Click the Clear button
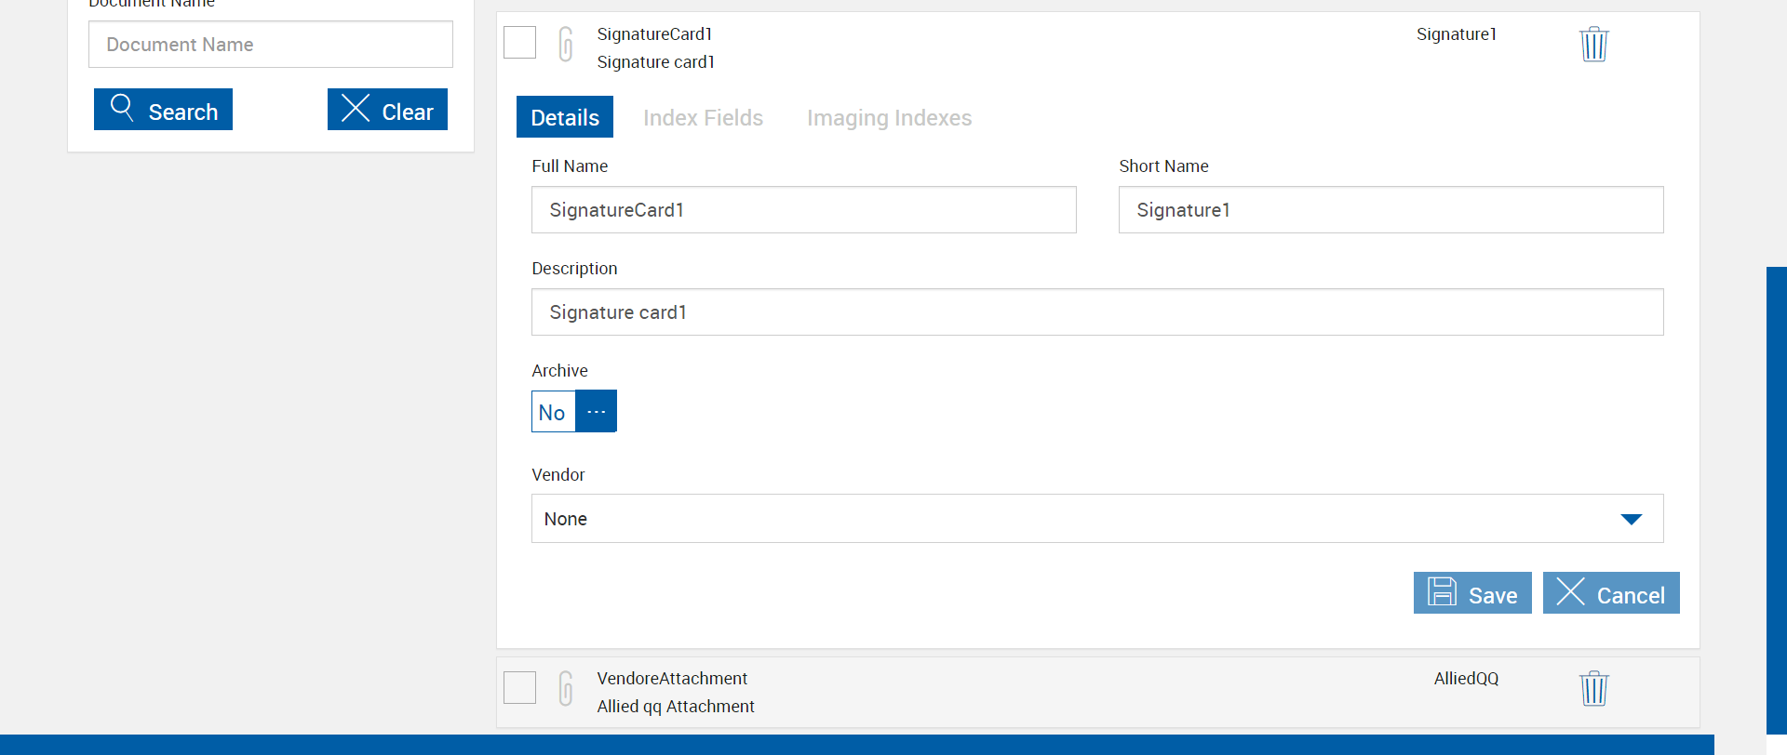The height and width of the screenshot is (755, 1787). (x=387, y=110)
